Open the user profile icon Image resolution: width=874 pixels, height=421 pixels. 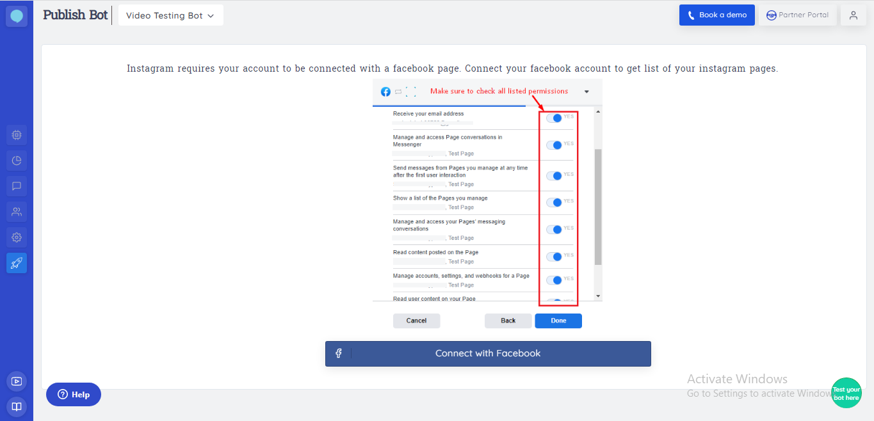[853, 15]
